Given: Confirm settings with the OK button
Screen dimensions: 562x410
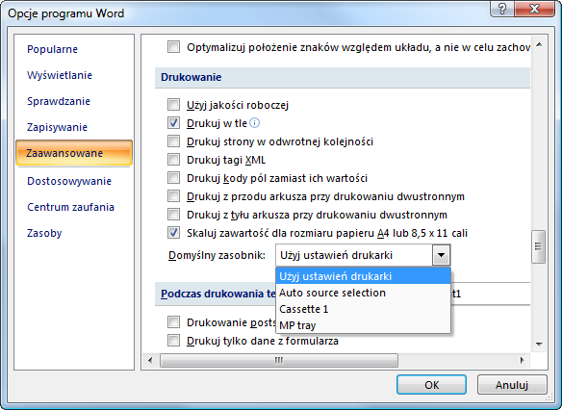Looking at the screenshot, I should 431,385.
